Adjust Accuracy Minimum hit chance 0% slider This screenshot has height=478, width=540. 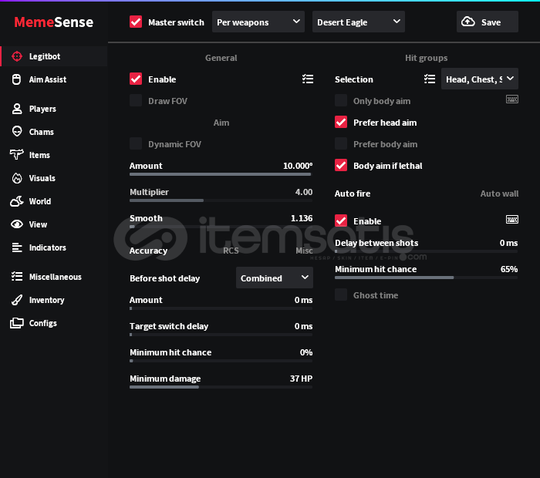(221, 361)
